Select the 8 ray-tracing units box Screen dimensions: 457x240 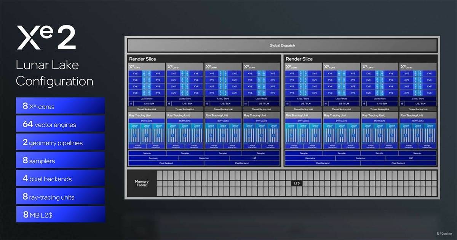[x=60, y=196]
